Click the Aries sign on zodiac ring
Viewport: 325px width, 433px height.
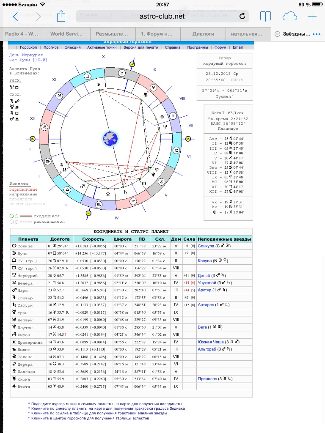click(x=153, y=88)
